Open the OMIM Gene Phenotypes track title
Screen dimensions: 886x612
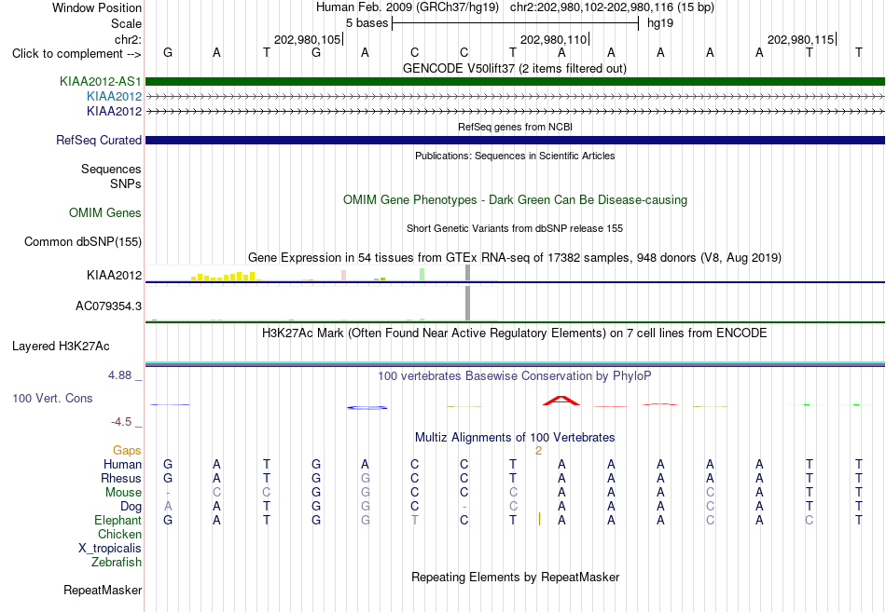515,200
